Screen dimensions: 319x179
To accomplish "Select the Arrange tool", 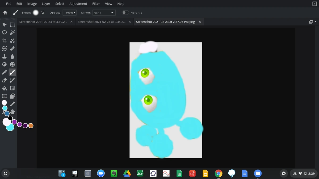I will click(4, 25).
